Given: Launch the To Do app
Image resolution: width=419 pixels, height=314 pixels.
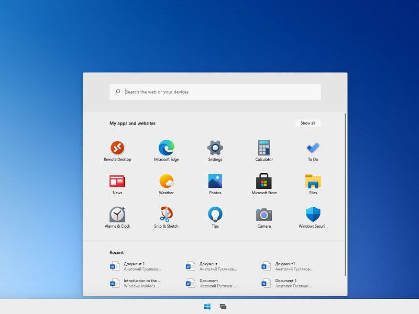Looking at the screenshot, I should 313,148.
